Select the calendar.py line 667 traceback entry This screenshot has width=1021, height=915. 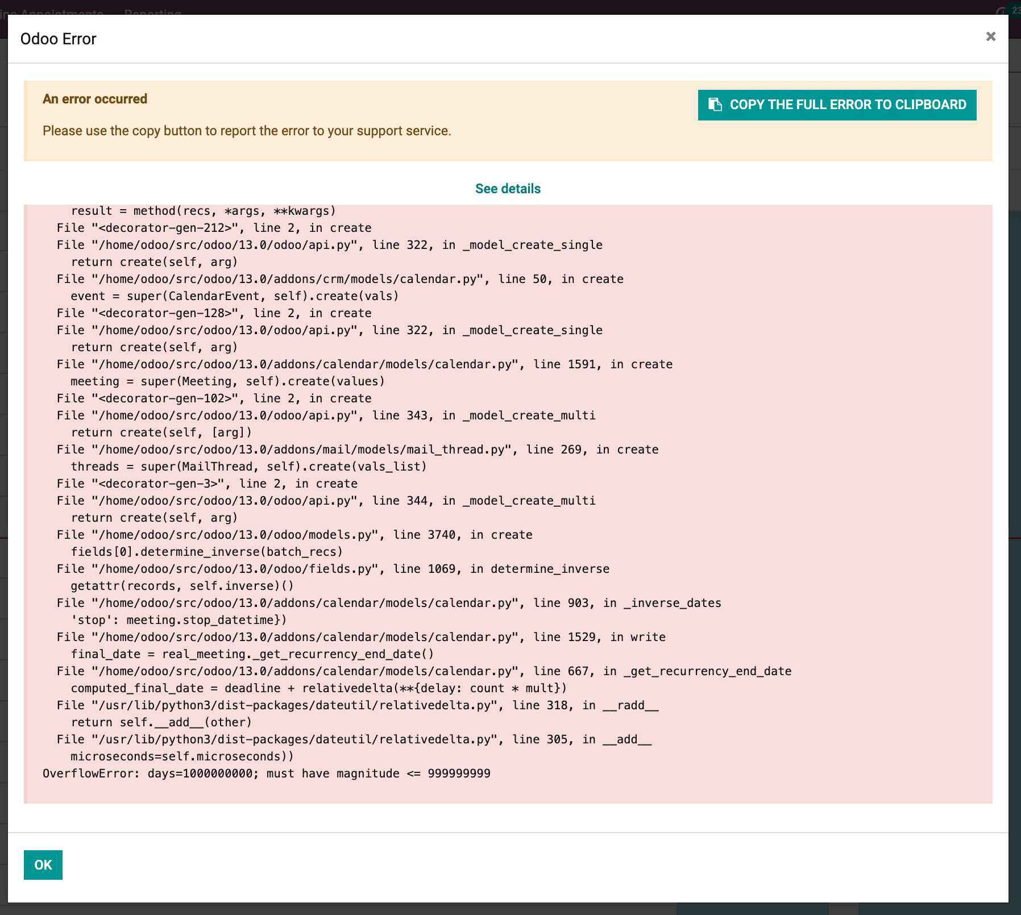point(424,671)
